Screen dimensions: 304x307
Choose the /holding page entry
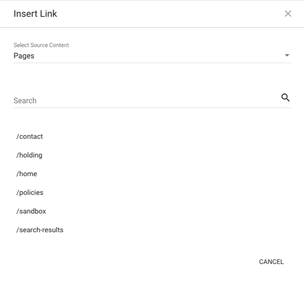coord(29,155)
